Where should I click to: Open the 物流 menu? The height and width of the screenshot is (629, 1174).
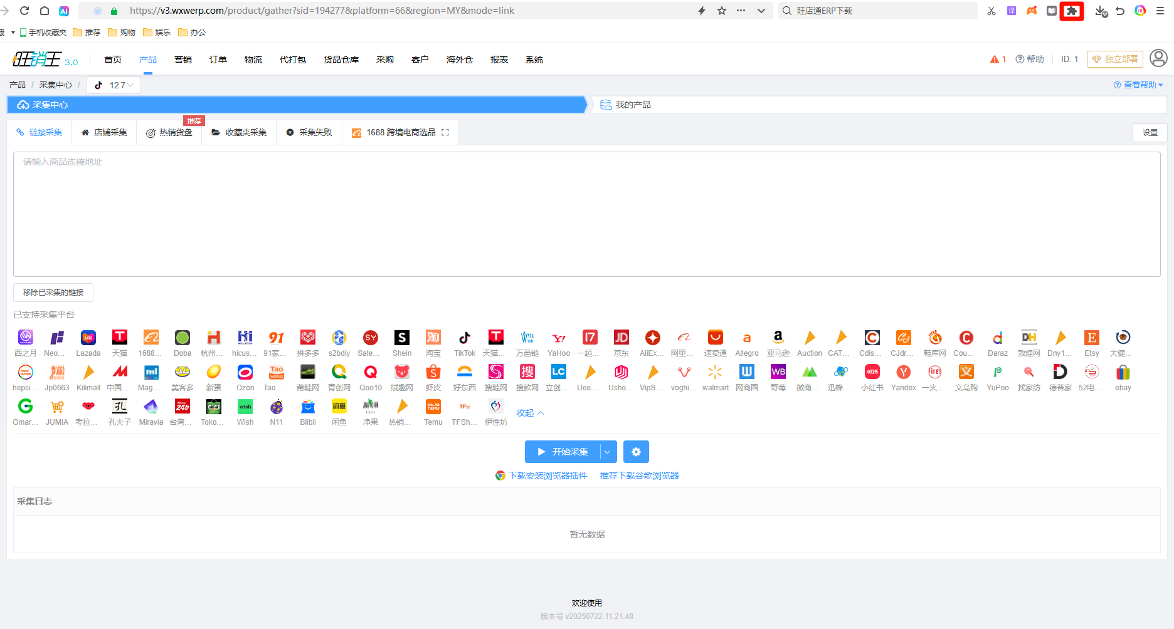tap(253, 60)
